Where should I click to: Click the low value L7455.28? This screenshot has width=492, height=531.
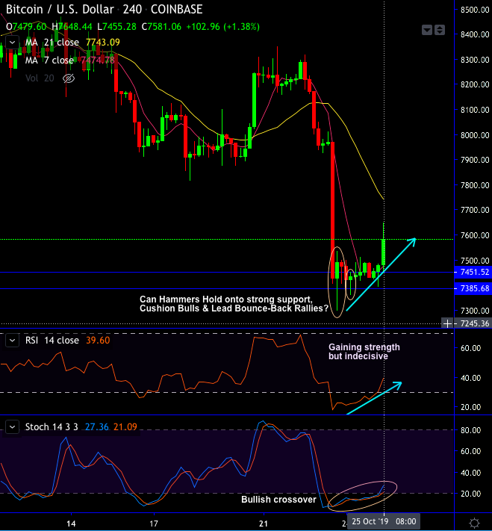tap(116, 27)
